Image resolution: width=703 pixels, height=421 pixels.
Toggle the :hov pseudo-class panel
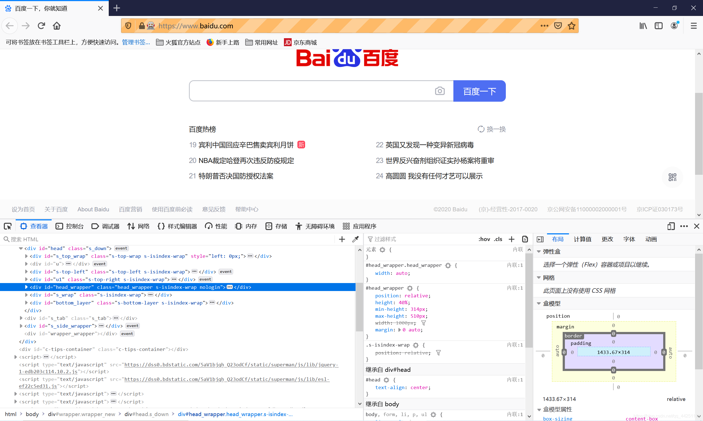484,239
